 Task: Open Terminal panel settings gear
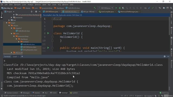(x=165, y=56)
